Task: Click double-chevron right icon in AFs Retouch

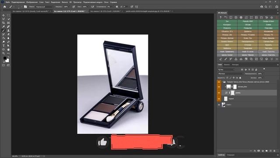Action: 277,59
